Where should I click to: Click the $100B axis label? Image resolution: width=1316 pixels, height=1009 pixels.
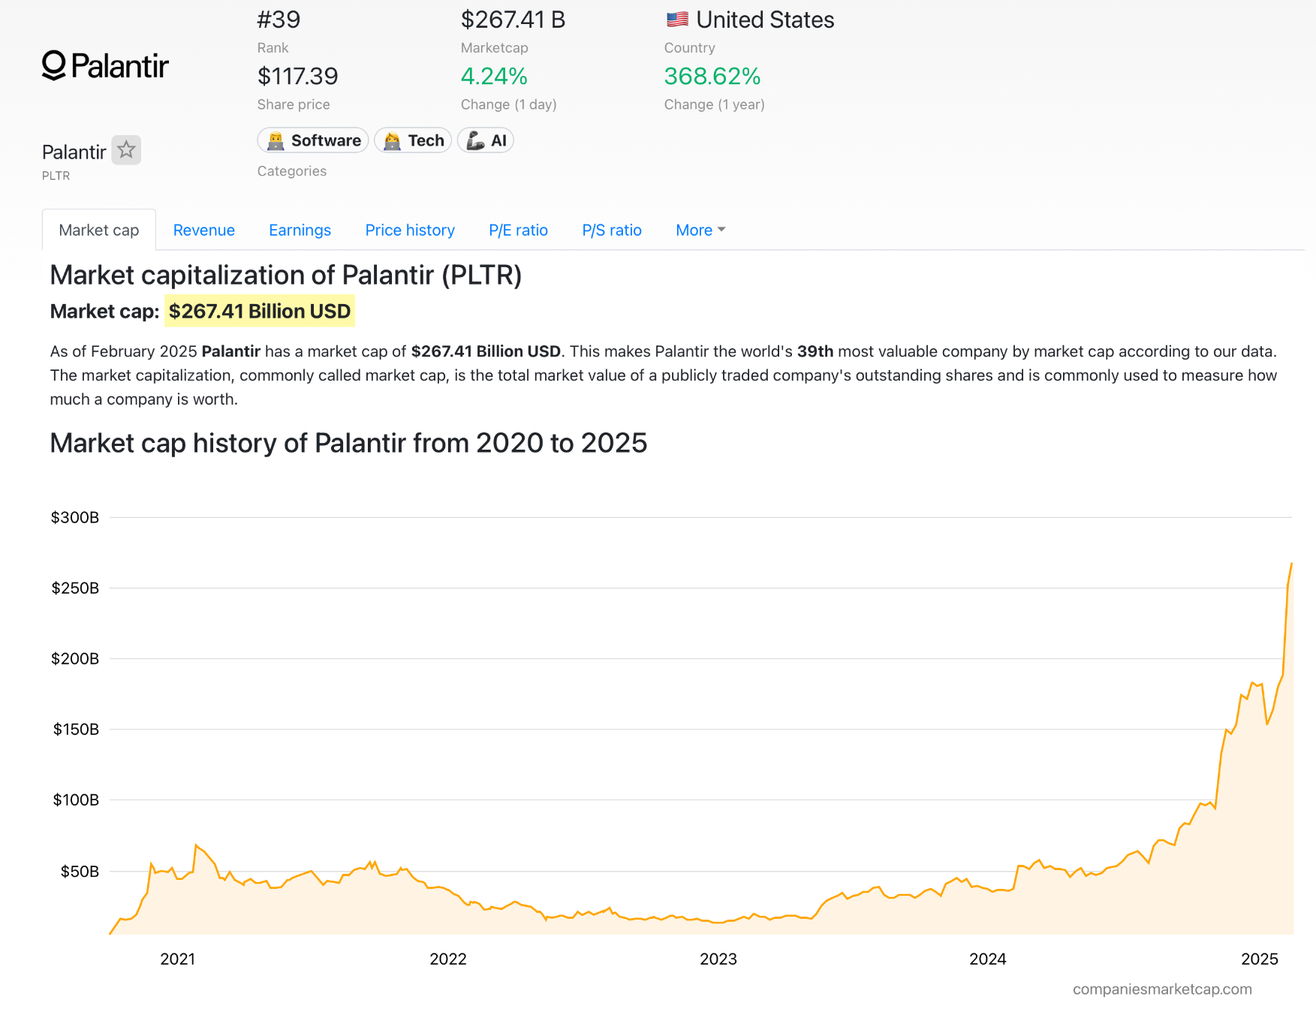pos(76,800)
